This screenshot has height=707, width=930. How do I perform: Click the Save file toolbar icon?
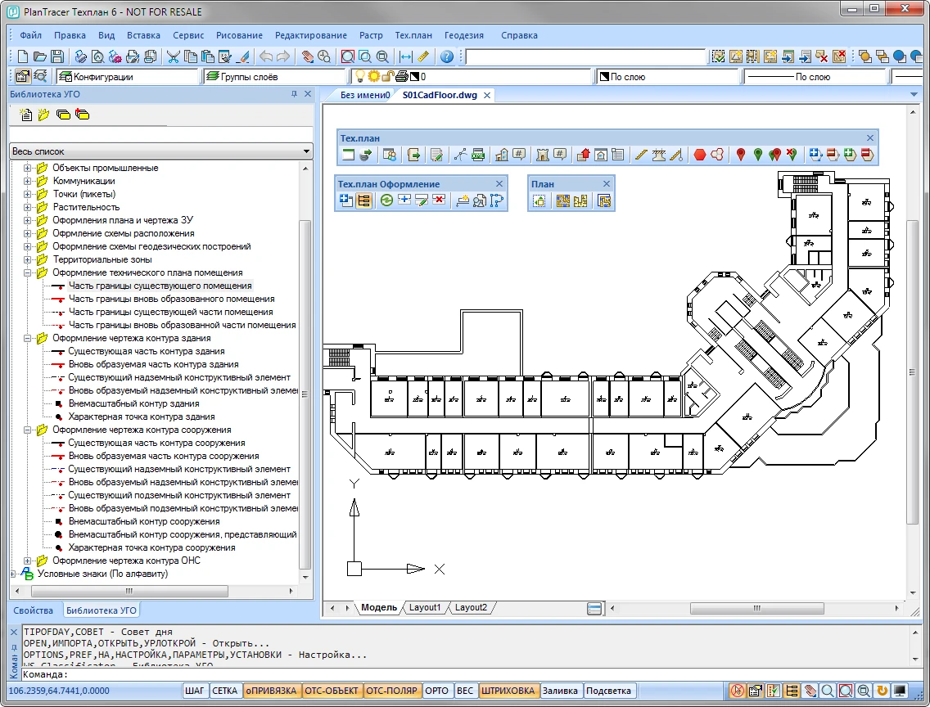click(x=57, y=56)
